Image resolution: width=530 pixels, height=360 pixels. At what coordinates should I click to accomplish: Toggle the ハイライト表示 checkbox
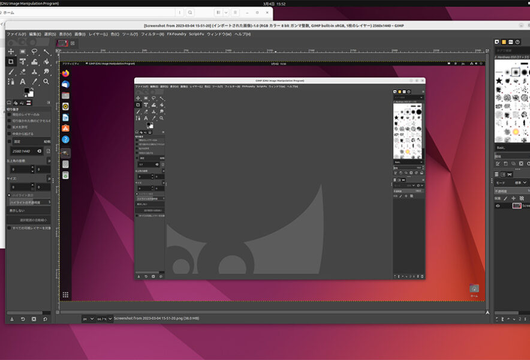coord(10,195)
